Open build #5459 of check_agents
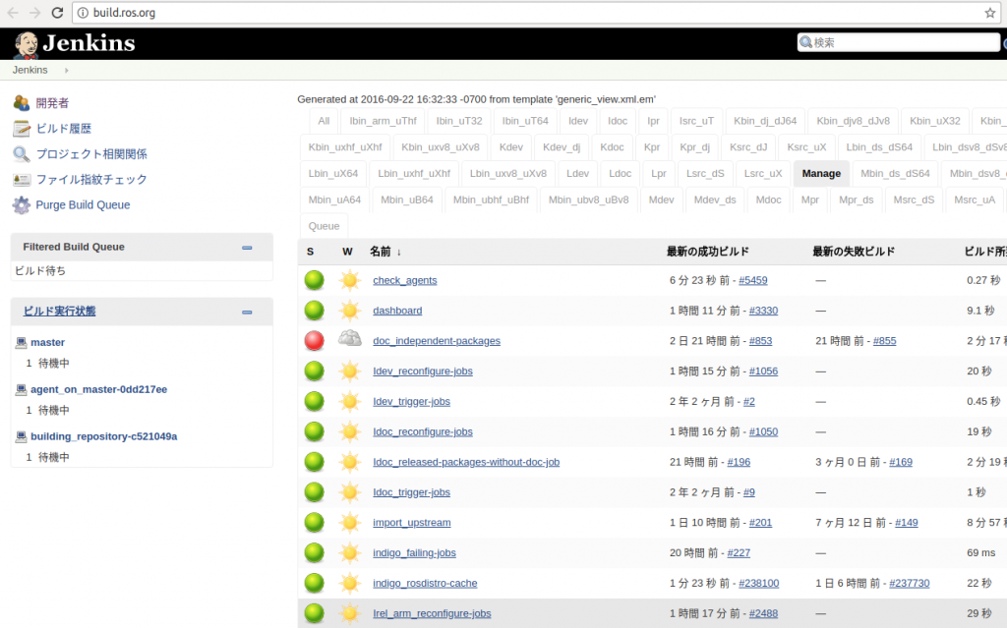The height and width of the screenshot is (628, 1007). pos(752,280)
